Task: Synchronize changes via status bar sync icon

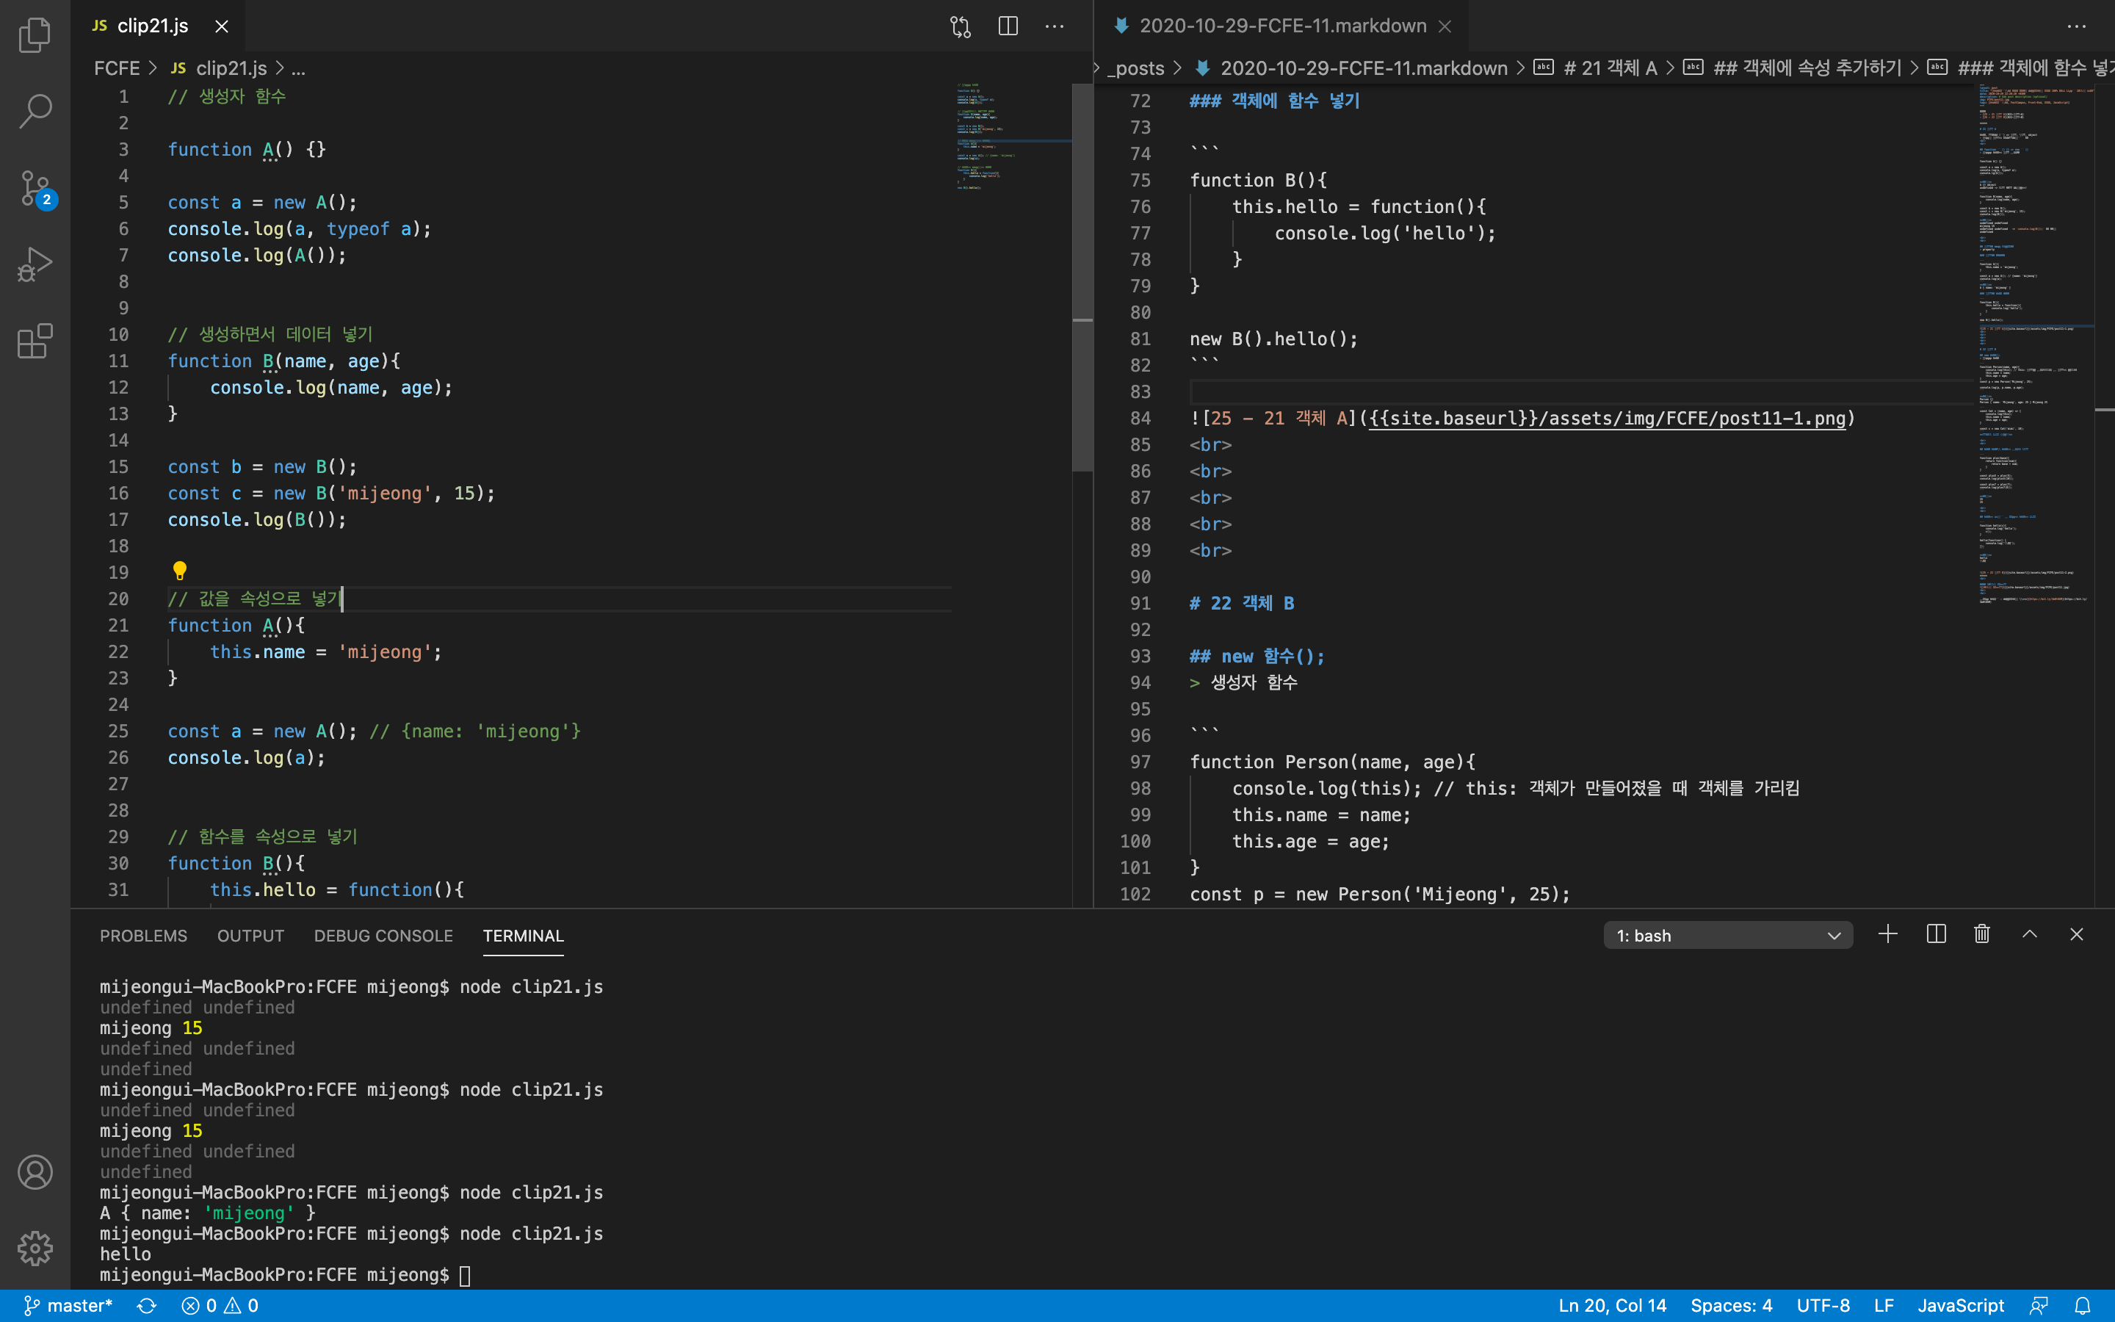Action: (x=147, y=1305)
